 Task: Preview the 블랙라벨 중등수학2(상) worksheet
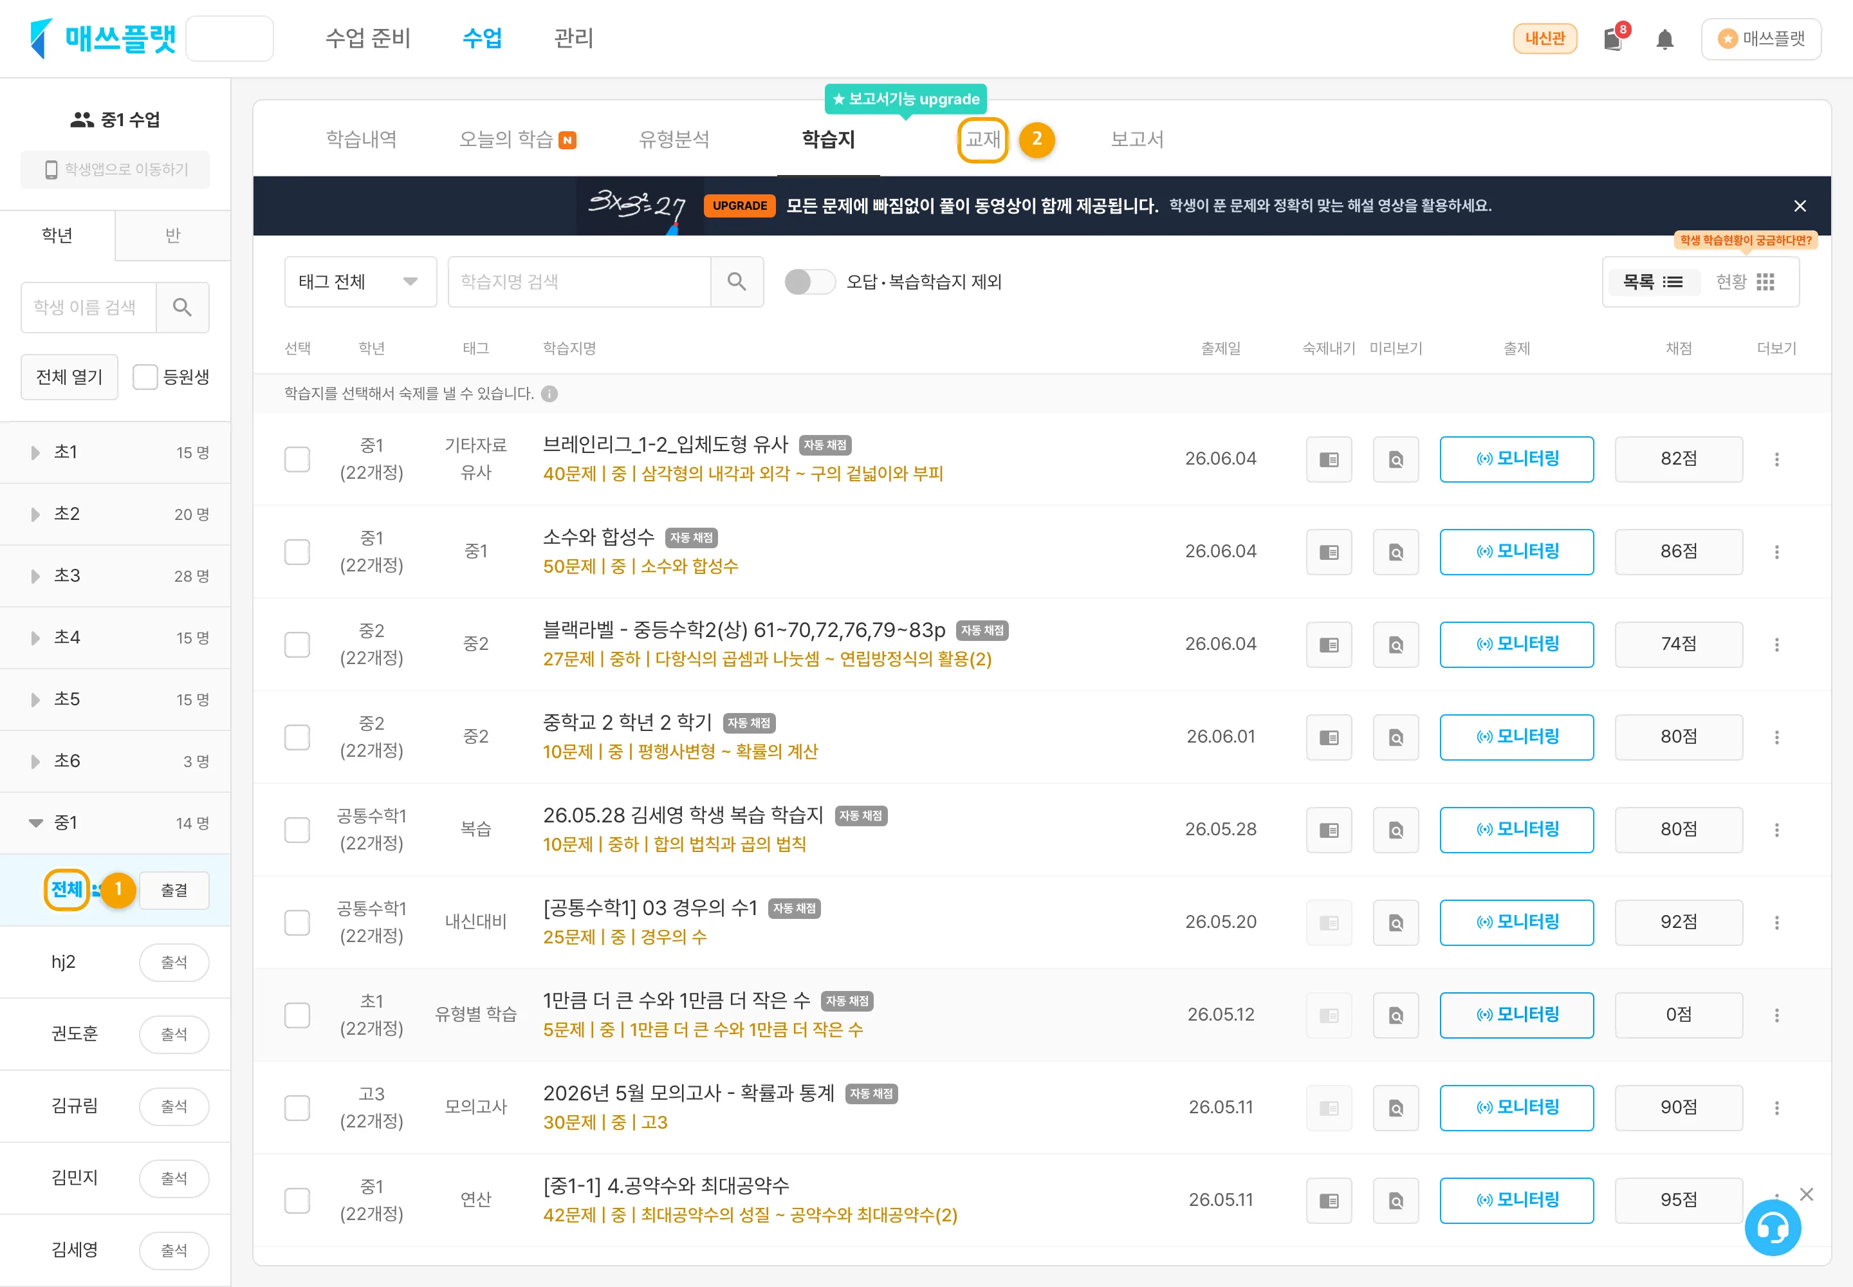click(x=1396, y=644)
